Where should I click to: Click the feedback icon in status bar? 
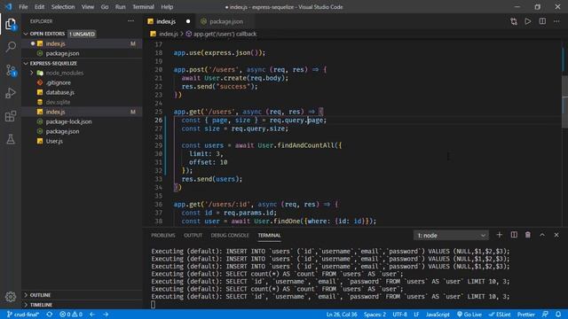coord(545,315)
